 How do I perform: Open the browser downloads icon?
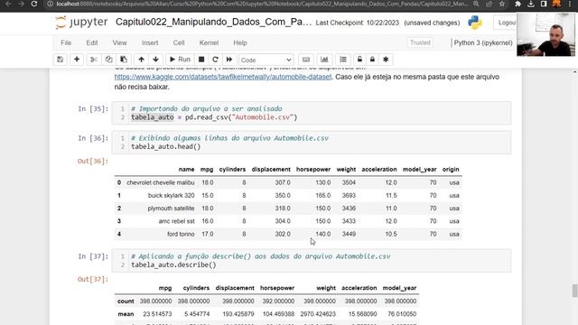pyautogui.click(x=531, y=4)
